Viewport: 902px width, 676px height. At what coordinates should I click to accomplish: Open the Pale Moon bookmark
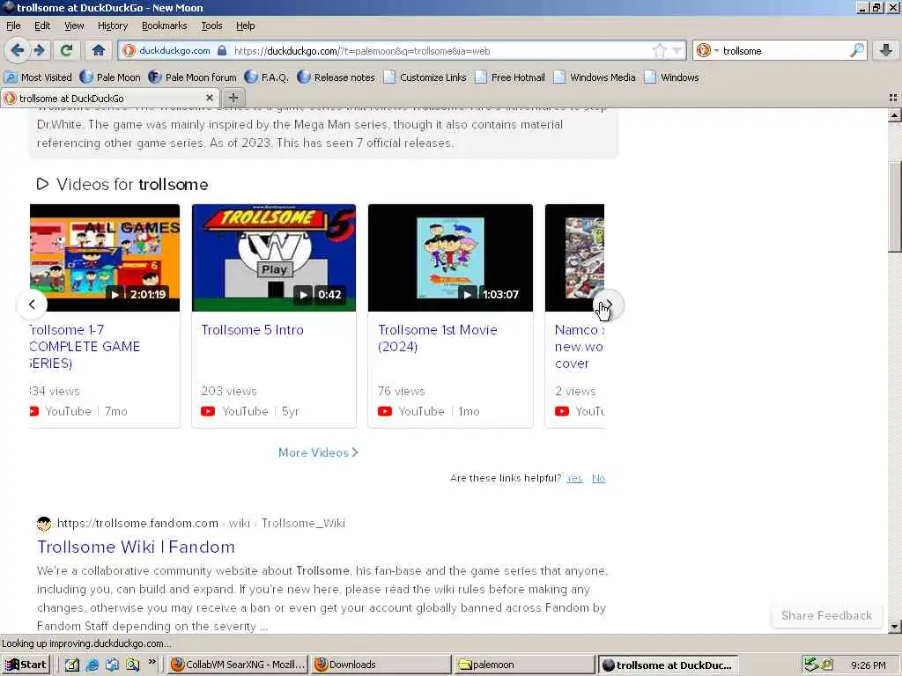pos(110,77)
